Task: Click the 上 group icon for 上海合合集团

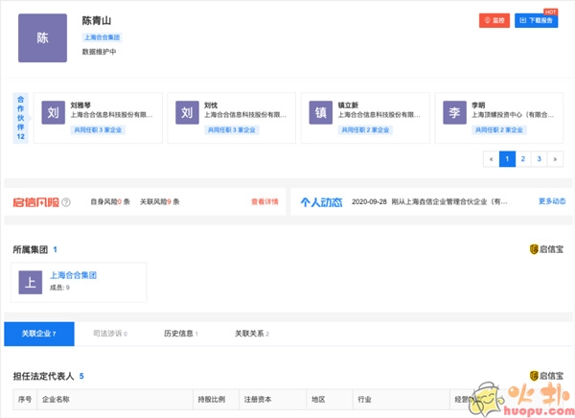Action: [31, 282]
